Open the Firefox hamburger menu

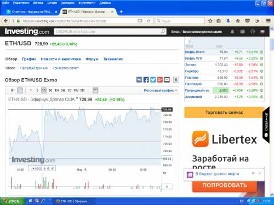[x=268, y=21]
